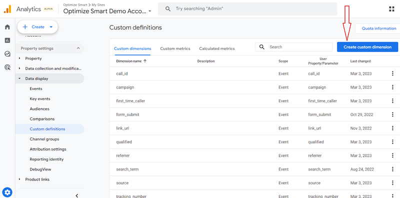Click the Nov 3, 2022 date cell
The height and width of the screenshot is (198, 400).
pyautogui.click(x=361, y=128)
